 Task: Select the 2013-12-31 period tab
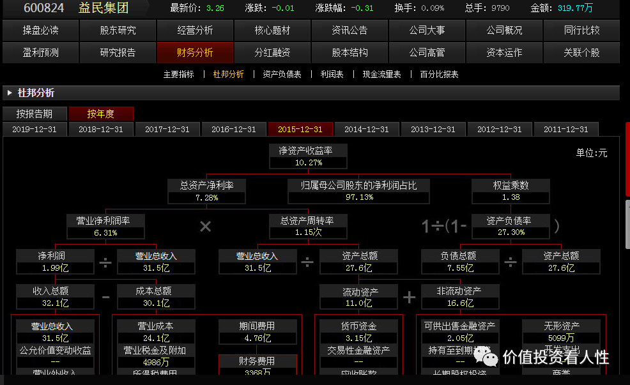pos(433,129)
